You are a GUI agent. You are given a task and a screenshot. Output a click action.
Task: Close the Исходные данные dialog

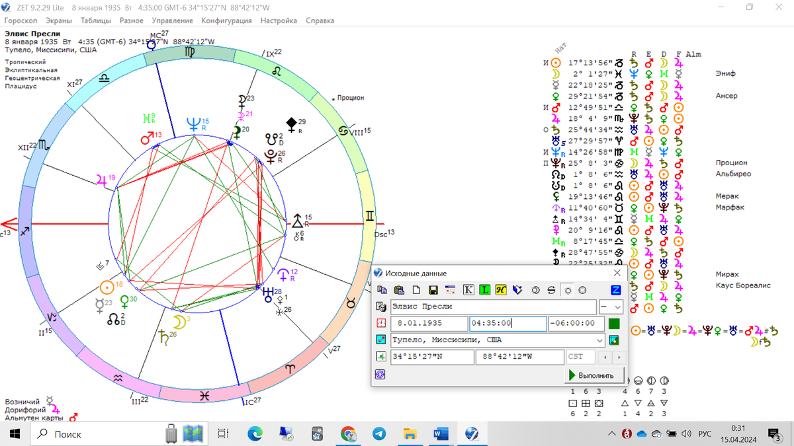[617, 273]
